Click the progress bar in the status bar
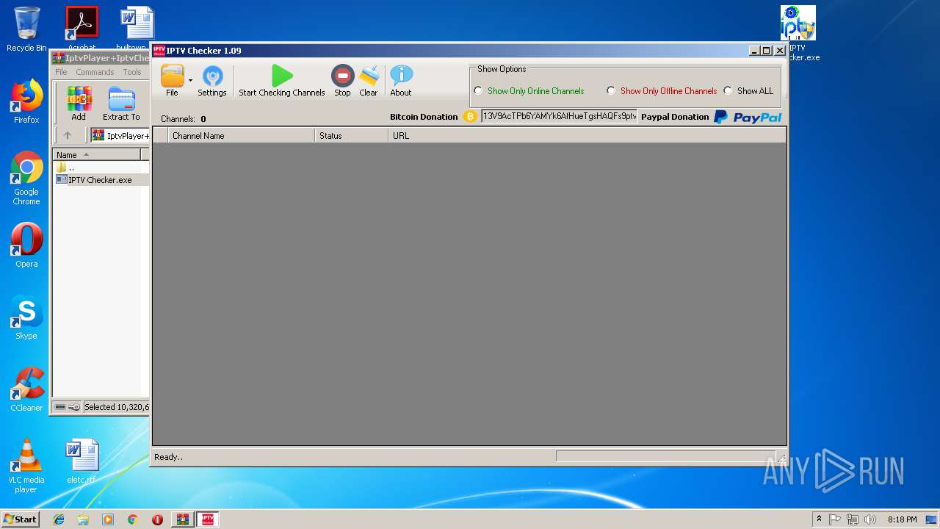Screen dimensions: 940x529 [665, 457]
